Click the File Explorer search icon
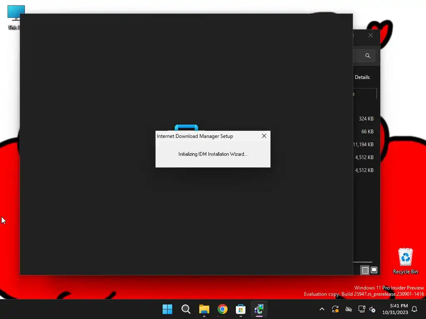 368,56
